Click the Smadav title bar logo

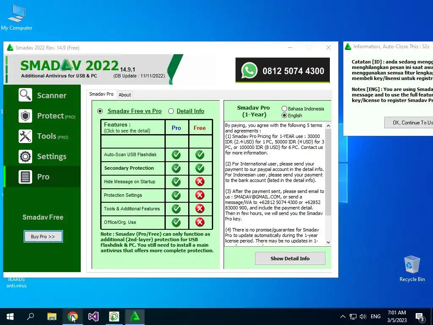10,47
